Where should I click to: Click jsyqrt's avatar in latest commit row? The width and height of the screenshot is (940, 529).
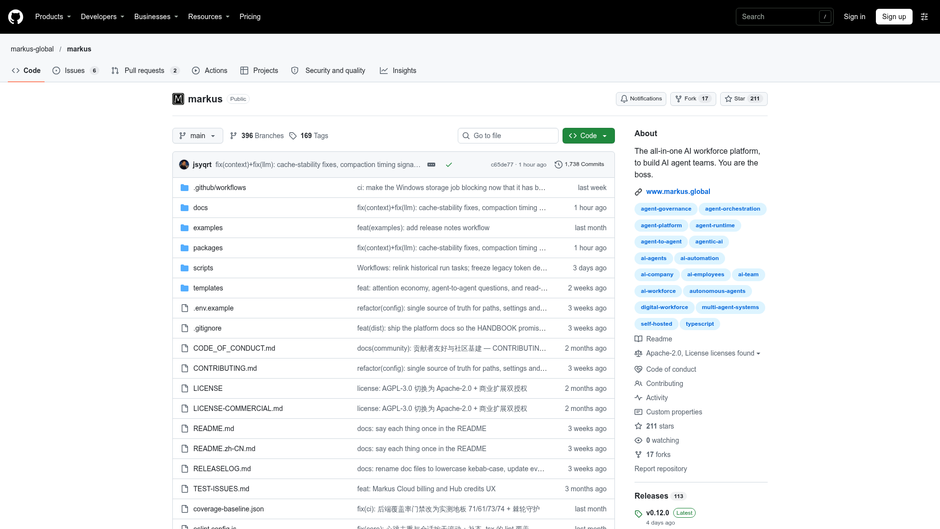click(x=184, y=165)
